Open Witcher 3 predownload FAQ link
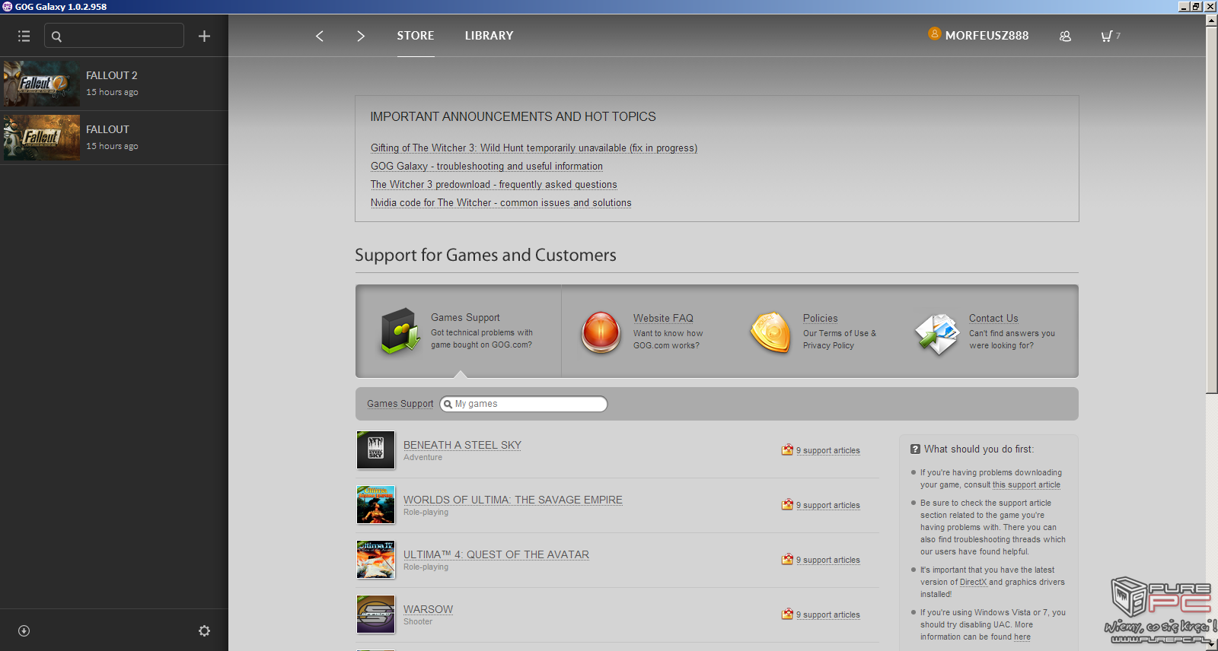Image resolution: width=1218 pixels, height=651 pixels. pos(493,185)
